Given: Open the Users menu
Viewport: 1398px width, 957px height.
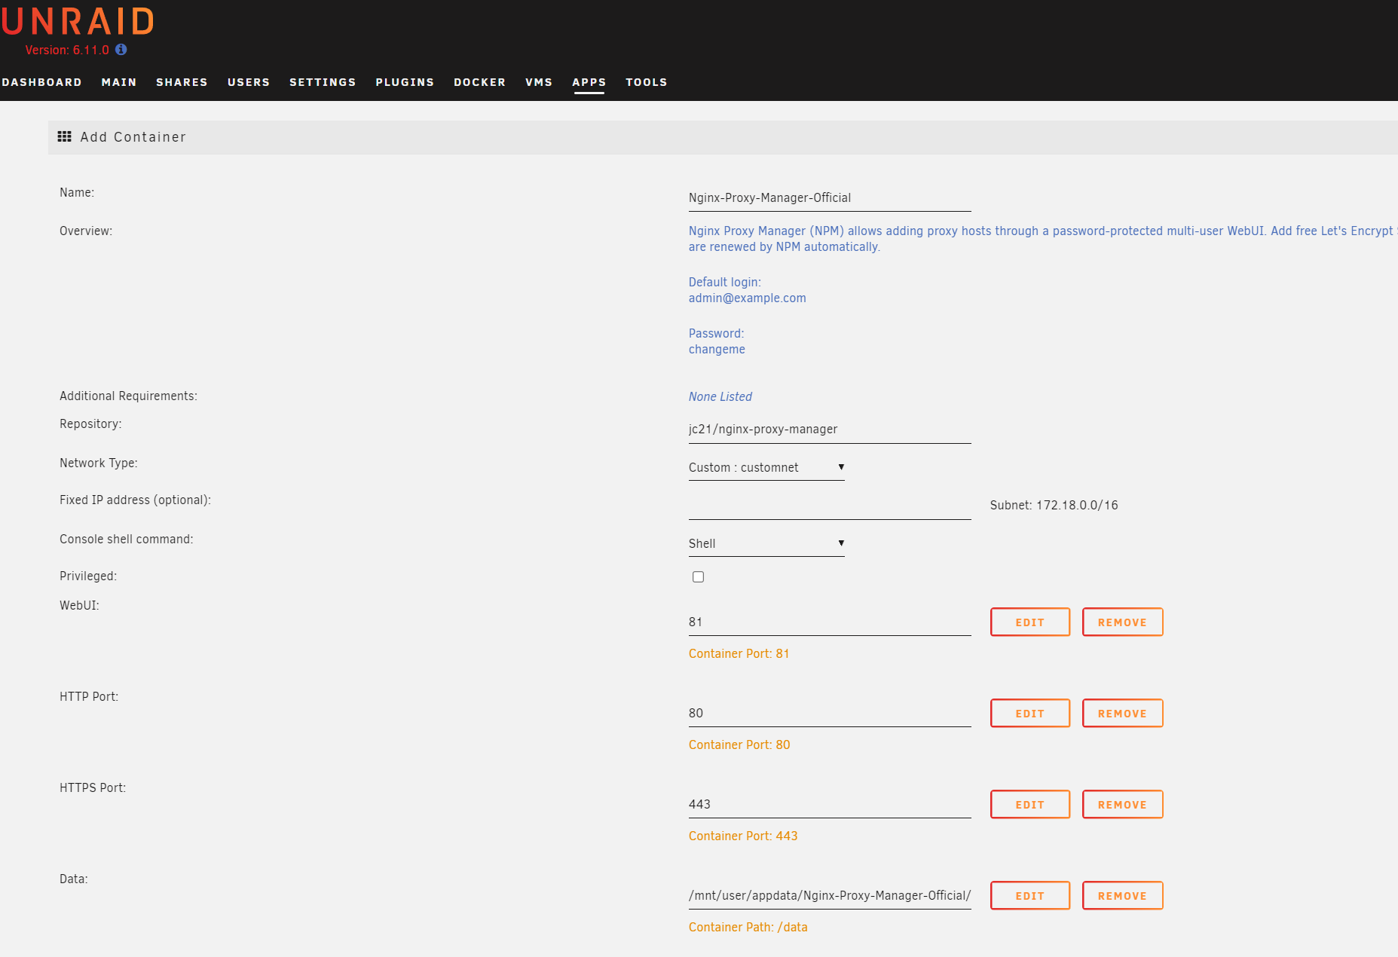Looking at the screenshot, I should coord(249,82).
